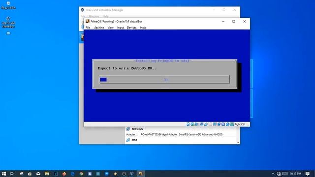Click the PrimeOS window title bar icon
Viewport: 315px width, 177px height.
click(x=87, y=21)
